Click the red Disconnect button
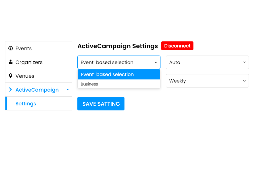The image size is (254, 170). pyautogui.click(x=177, y=46)
